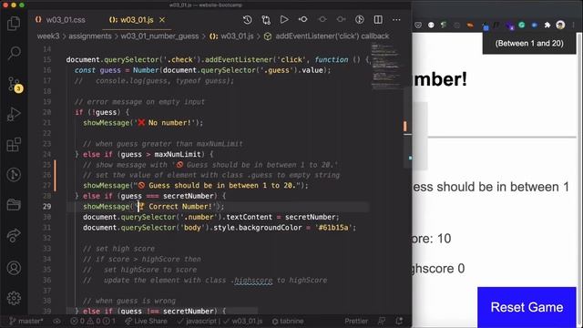Split the editor to the right
This screenshot has height=328, width=583.
378,20
